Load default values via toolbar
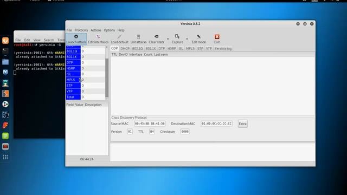Screen dimensions: 347x195 pos(119,39)
